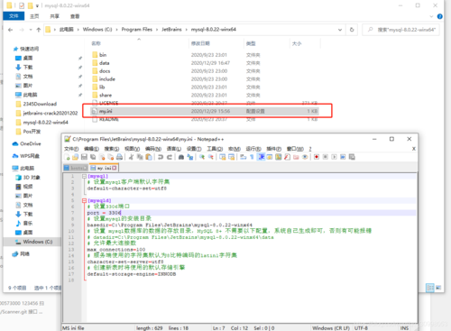Image resolution: width=451 pixels, height=331 pixels.
Task: Close the my.ini tab via its red X
Action: click(x=115, y=168)
